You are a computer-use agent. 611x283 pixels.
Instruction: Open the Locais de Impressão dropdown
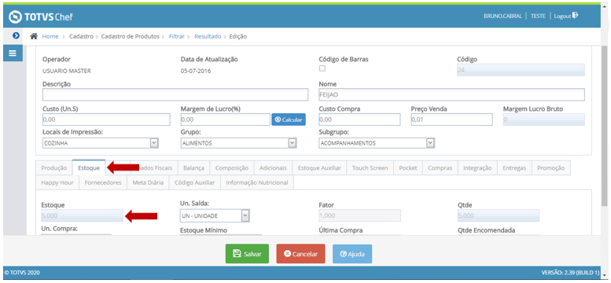tap(100, 143)
